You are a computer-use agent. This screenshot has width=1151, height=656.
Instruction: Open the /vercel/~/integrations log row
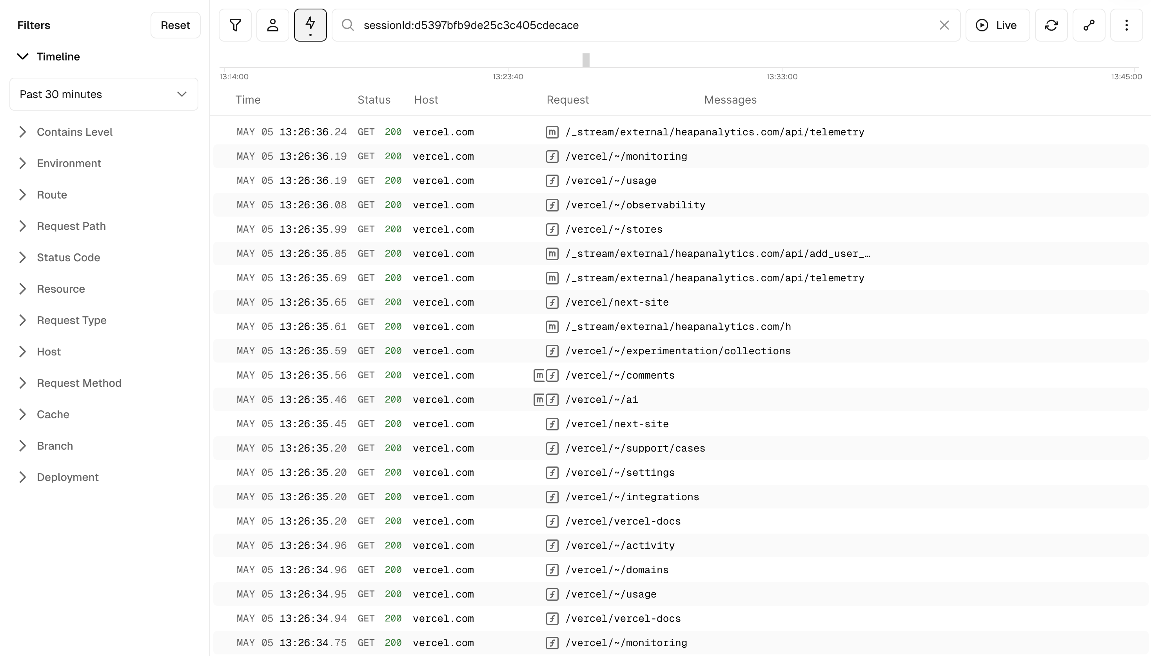tap(681, 497)
